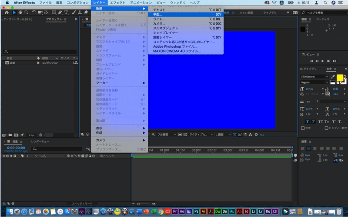
Task: Click the Wi-Fi icon in the menu bar
Action: (274, 3)
